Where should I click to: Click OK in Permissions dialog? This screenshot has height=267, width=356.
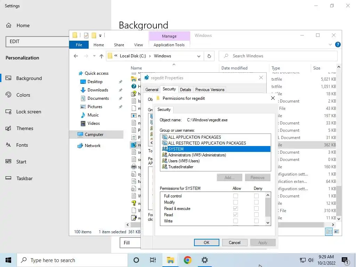point(207,242)
